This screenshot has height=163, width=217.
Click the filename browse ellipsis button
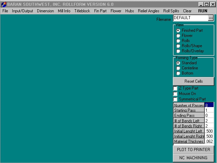210,18
